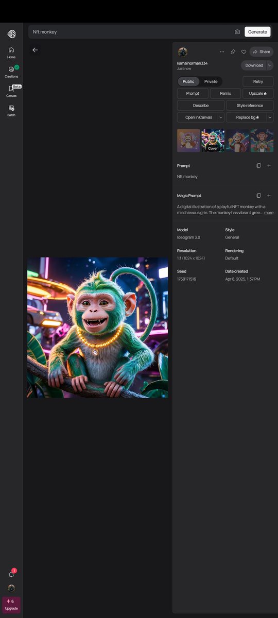Open the Creations sidebar item

[11, 72]
